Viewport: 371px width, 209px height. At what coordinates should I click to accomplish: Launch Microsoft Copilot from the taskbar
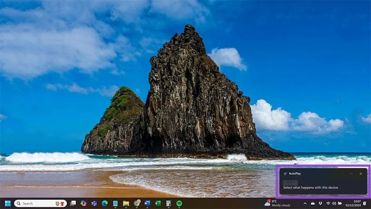coord(83,204)
